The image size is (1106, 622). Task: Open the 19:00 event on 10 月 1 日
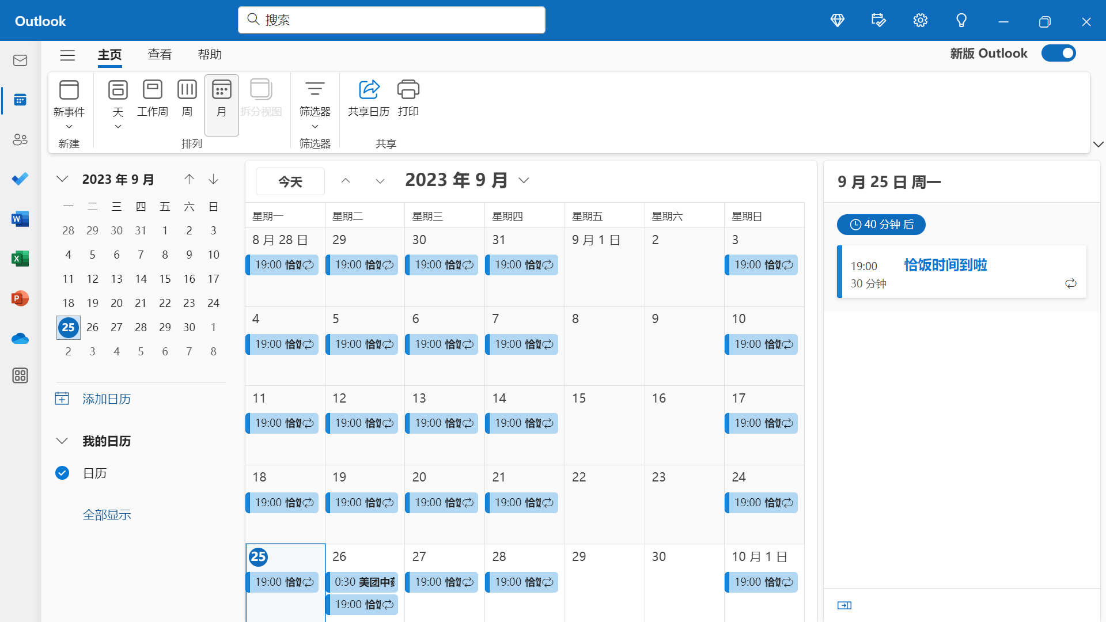pyautogui.click(x=762, y=582)
